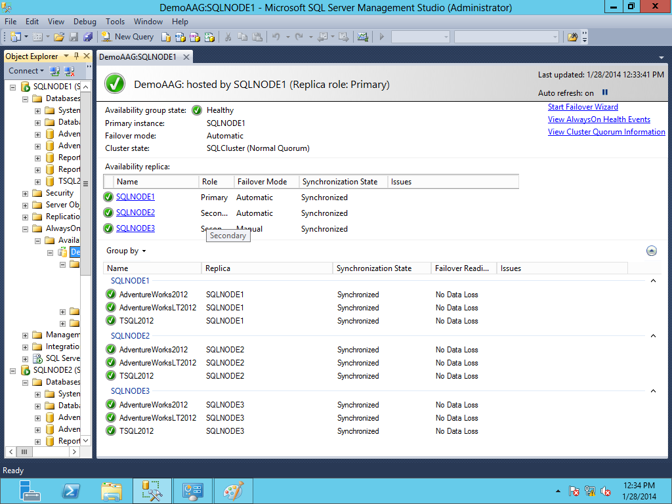The width and height of the screenshot is (672, 504).
Task: Click the Undo arrow icon
Action: tap(276, 37)
